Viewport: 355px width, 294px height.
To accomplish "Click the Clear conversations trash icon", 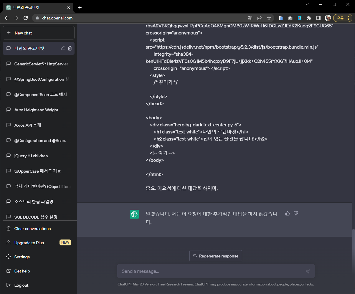I will pyautogui.click(x=9, y=229).
